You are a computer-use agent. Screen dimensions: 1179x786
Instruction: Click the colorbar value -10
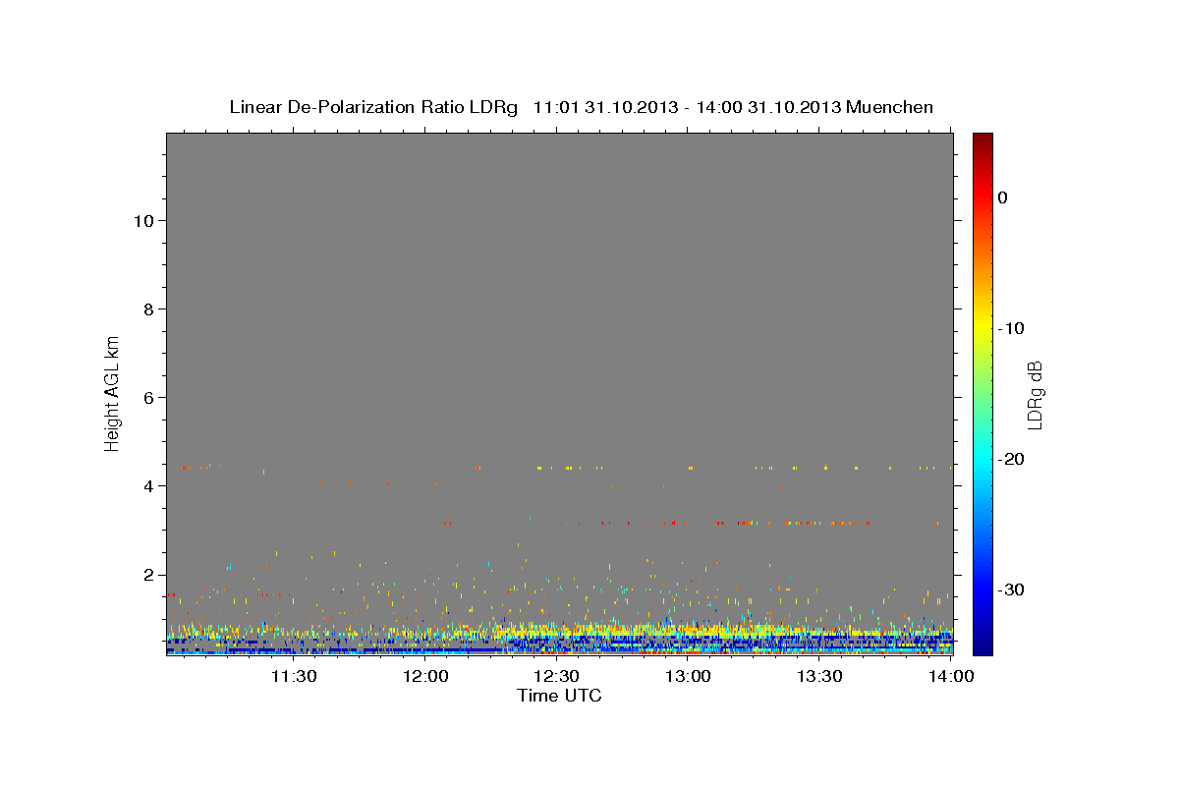click(1011, 328)
